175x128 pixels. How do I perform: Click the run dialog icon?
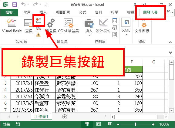(x=115, y=35)
